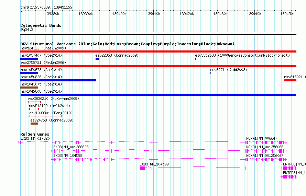
Task: Select the brown bar under esv24763
Action: coord(34,124)
